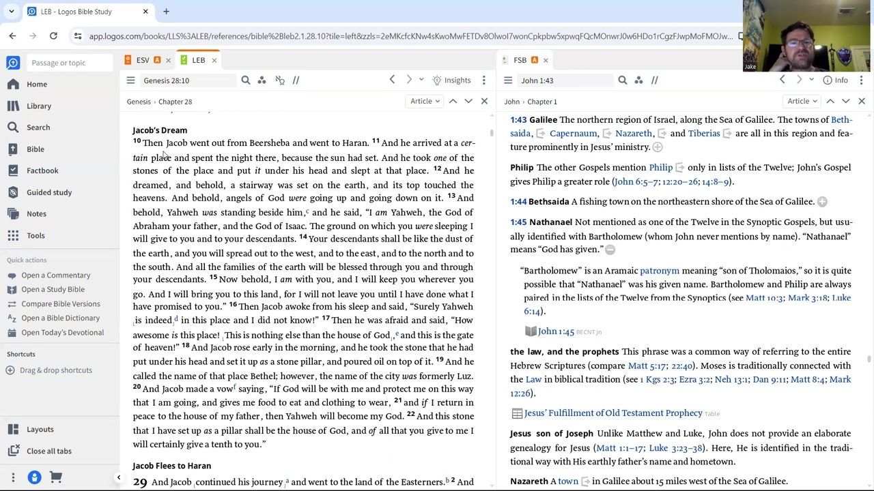Toggle Insights in LEB panel

tap(451, 80)
